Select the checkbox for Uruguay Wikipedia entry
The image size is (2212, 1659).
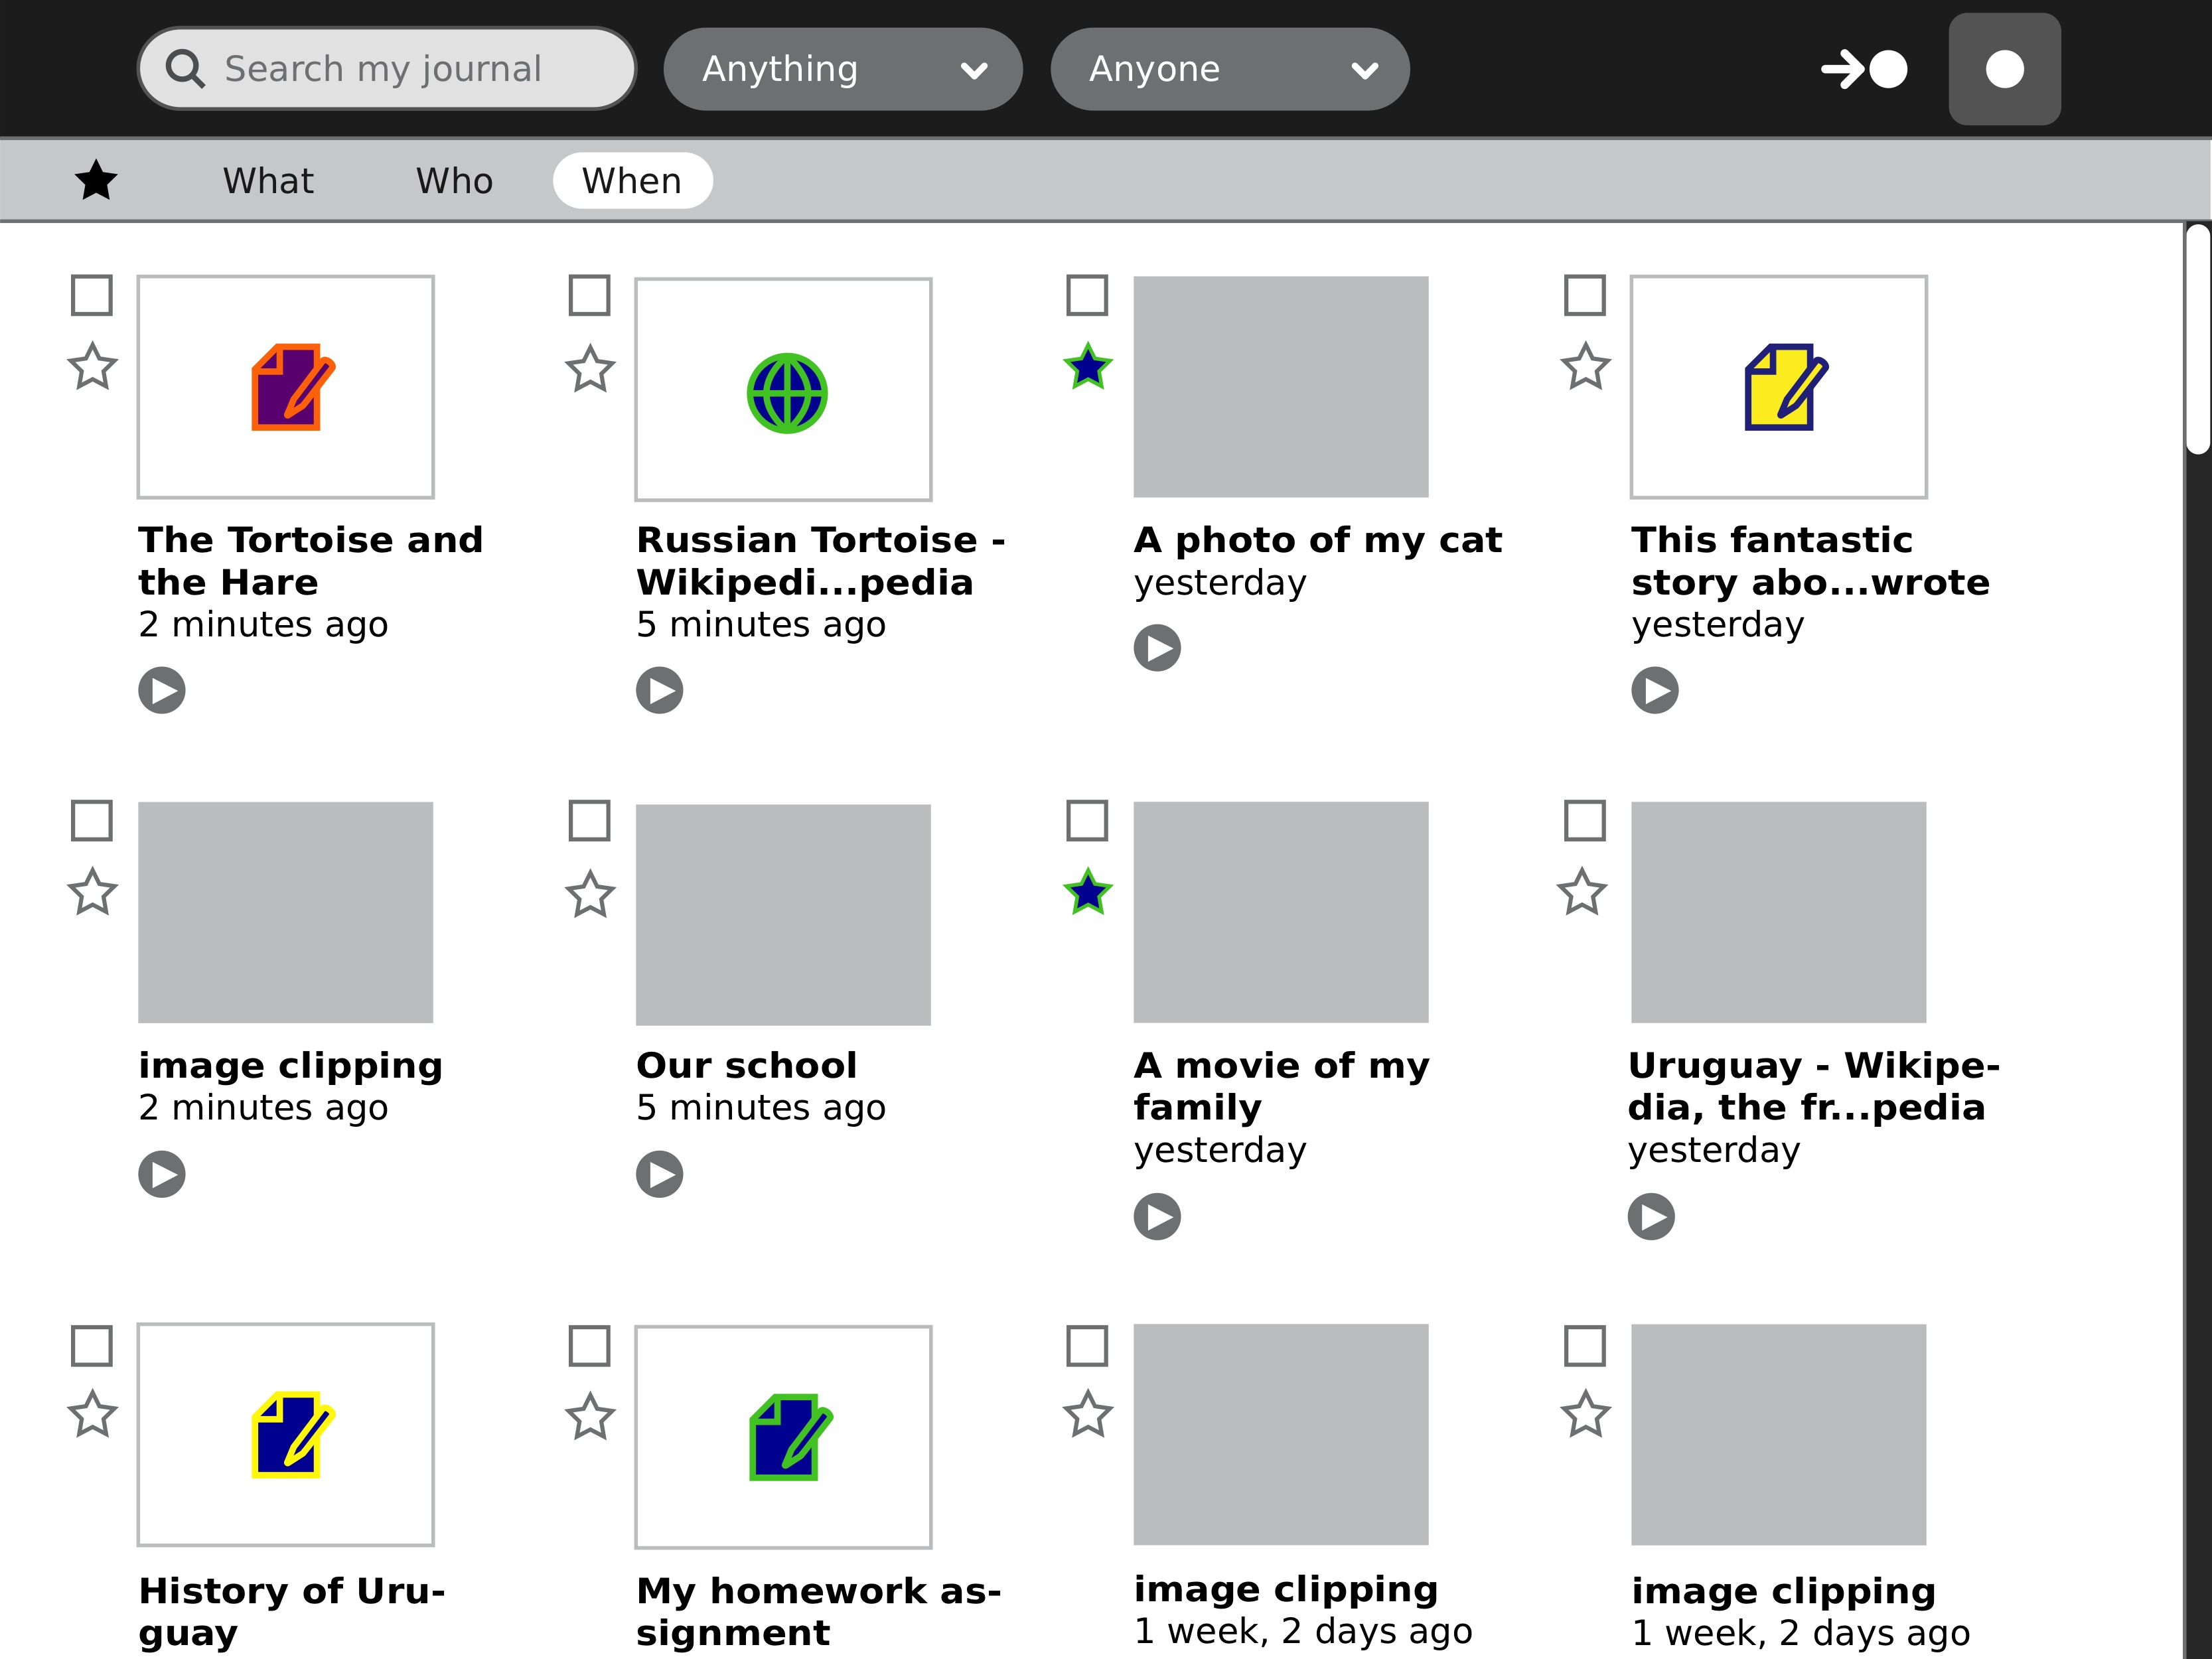click(1584, 820)
